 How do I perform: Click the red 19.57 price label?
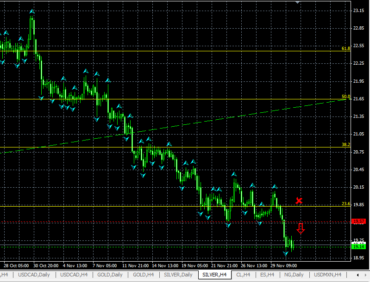point(358,222)
